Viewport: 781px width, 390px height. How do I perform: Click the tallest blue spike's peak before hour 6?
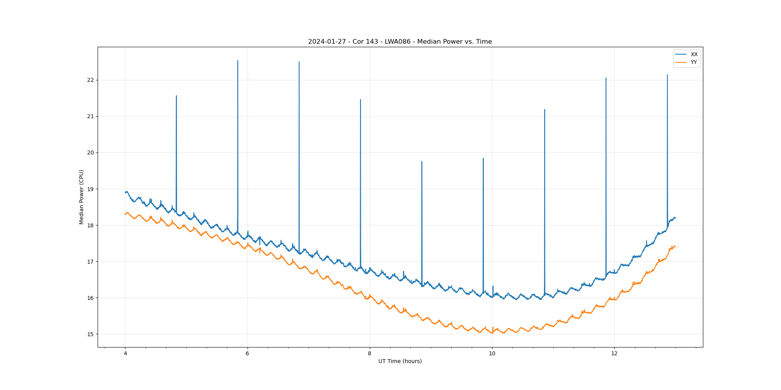[238, 61]
